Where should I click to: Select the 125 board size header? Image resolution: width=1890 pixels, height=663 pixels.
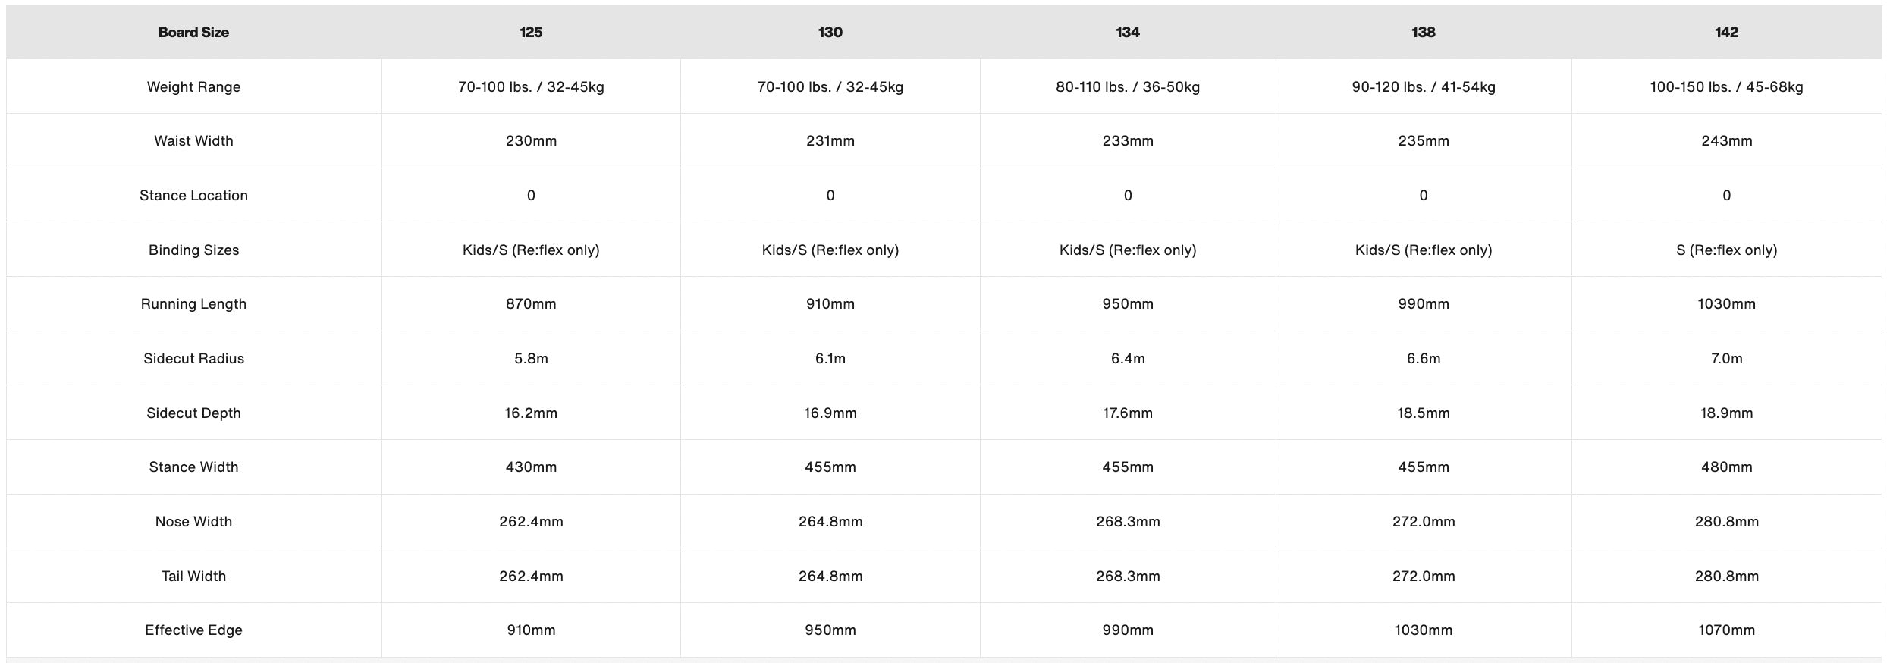pos(531,33)
